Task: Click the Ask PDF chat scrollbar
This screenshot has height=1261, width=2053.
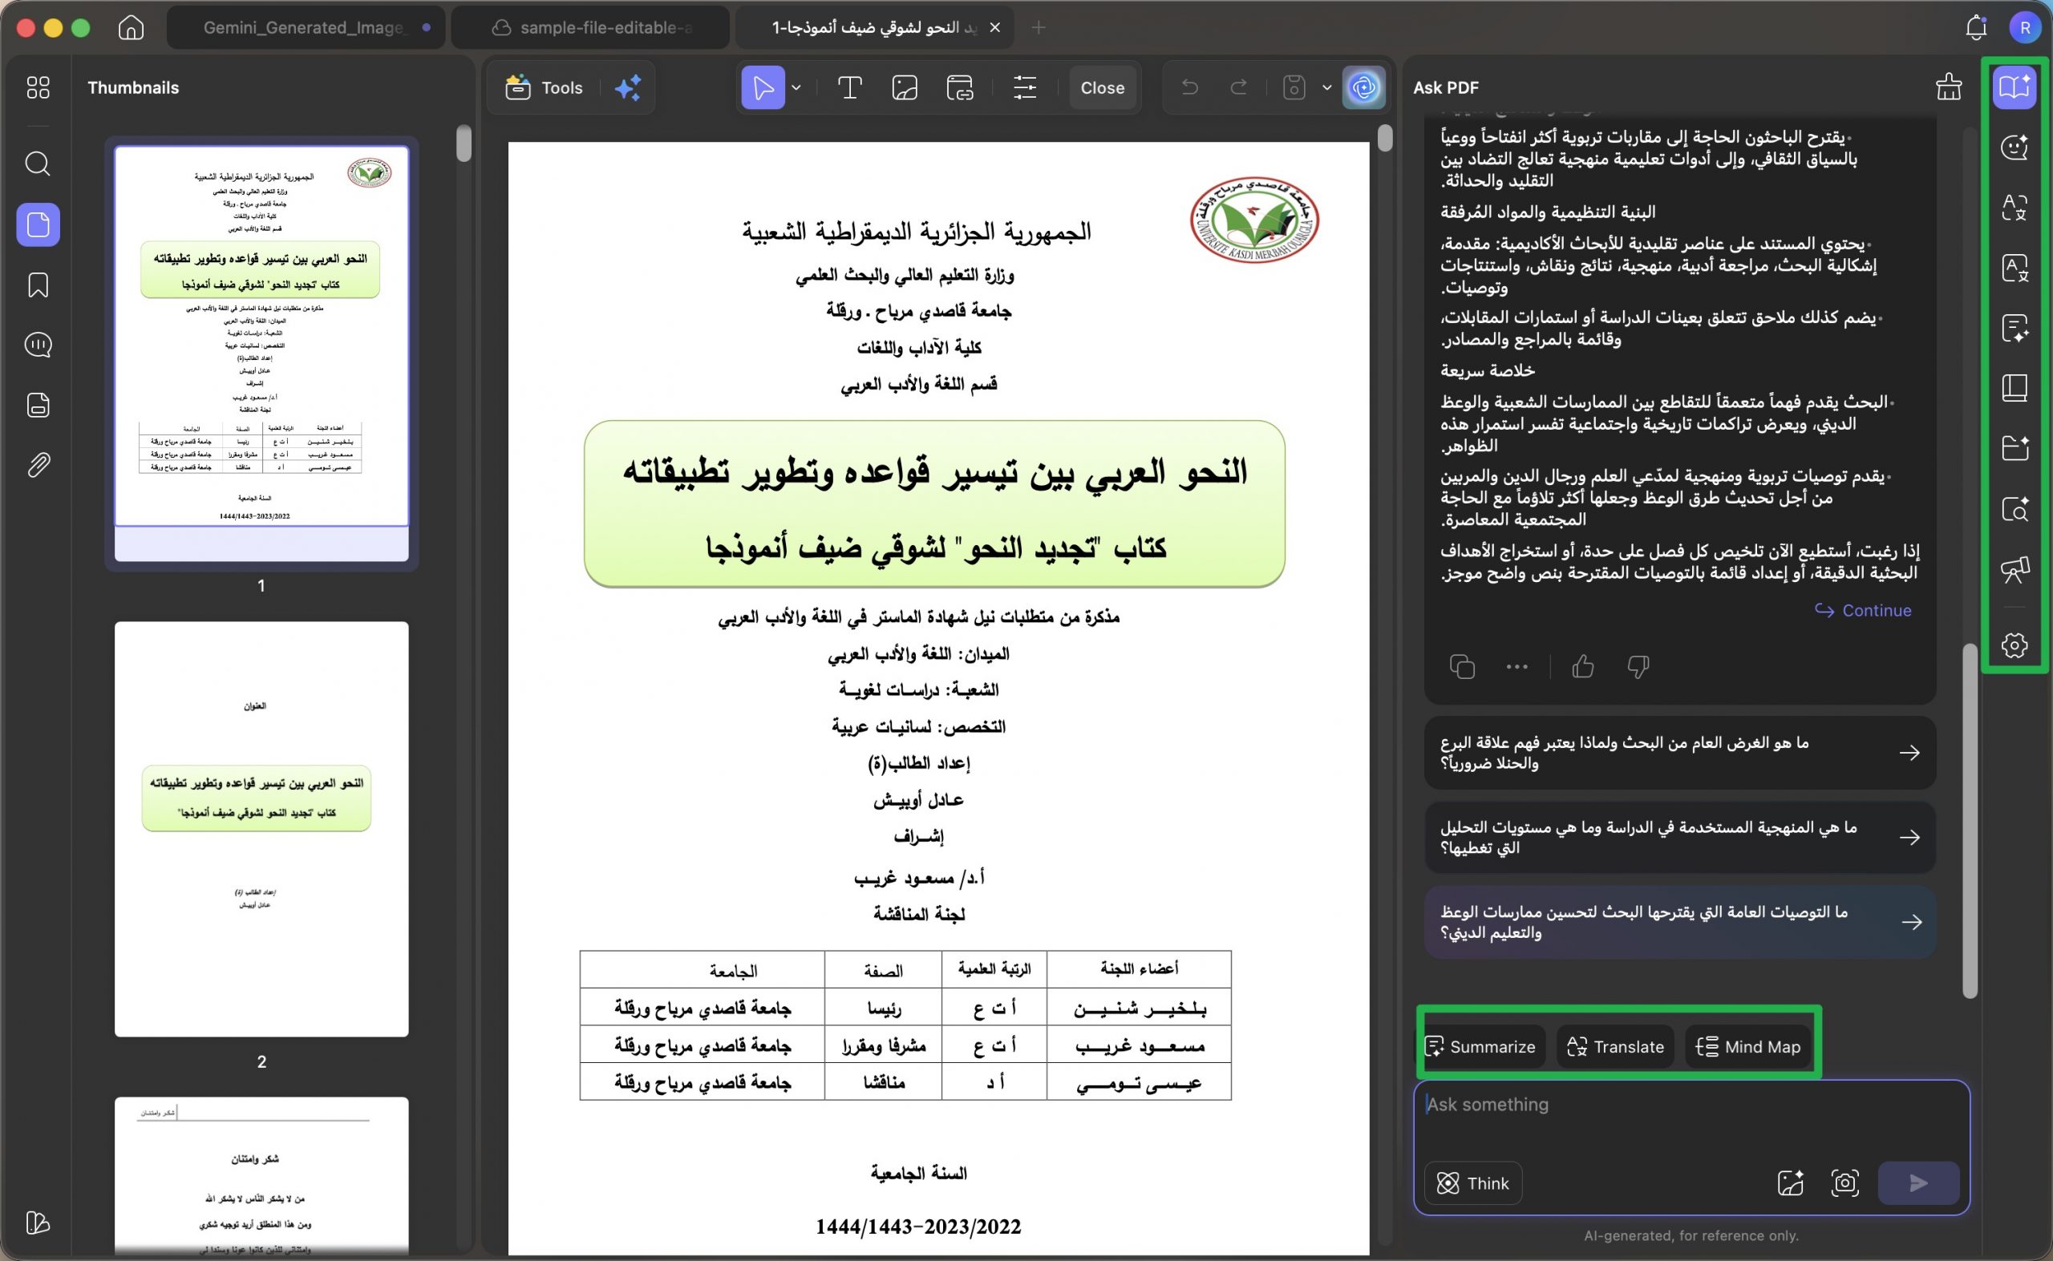Action: tap(1970, 820)
